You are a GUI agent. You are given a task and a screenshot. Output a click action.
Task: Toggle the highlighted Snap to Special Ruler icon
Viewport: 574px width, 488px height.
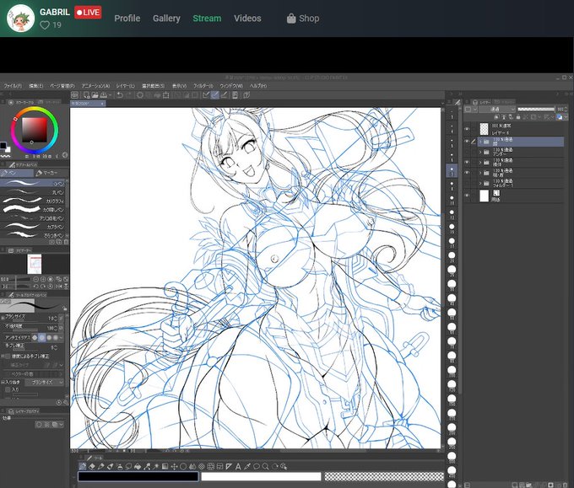pos(215,95)
